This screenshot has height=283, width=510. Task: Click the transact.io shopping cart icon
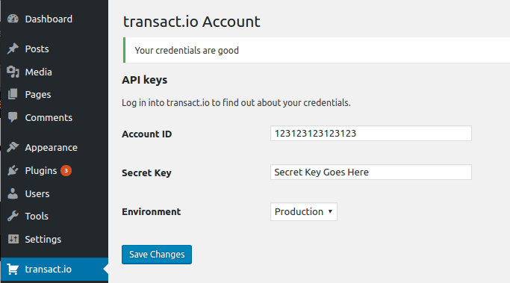point(13,270)
